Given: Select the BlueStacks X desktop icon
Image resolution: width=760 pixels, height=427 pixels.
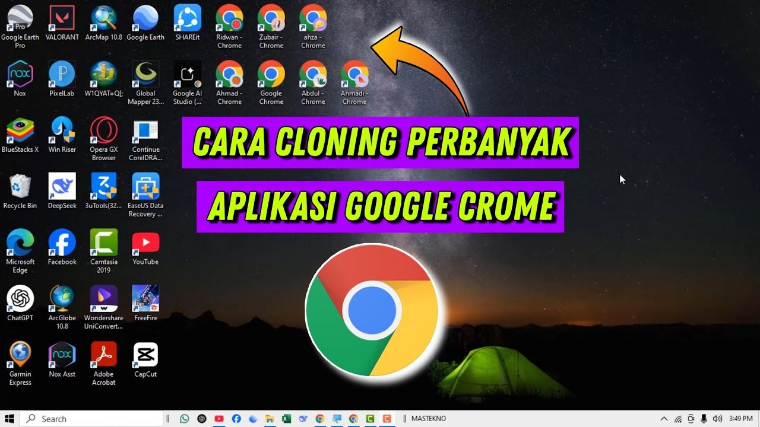Looking at the screenshot, I should tap(20, 135).
